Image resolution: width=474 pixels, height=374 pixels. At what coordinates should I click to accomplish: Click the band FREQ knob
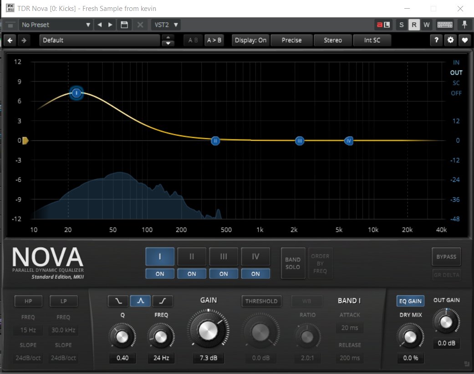[161, 337]
